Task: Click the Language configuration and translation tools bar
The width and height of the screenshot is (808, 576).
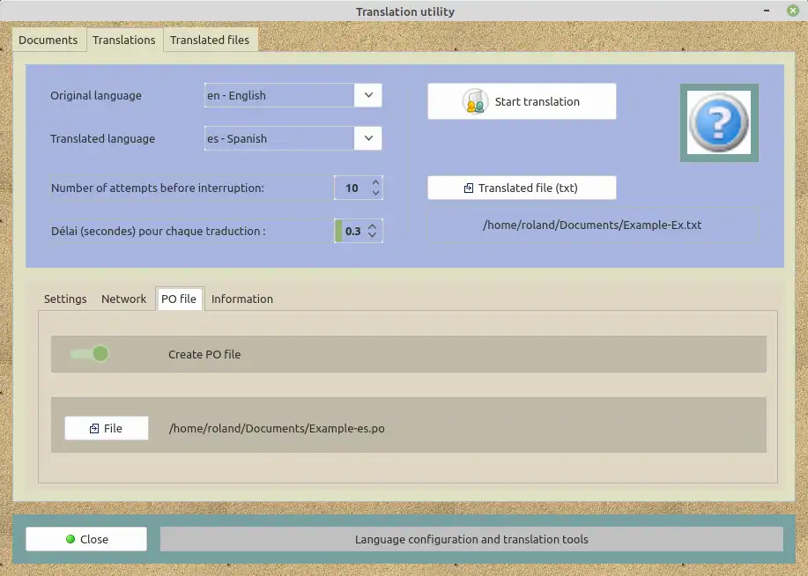Action: 471,539
